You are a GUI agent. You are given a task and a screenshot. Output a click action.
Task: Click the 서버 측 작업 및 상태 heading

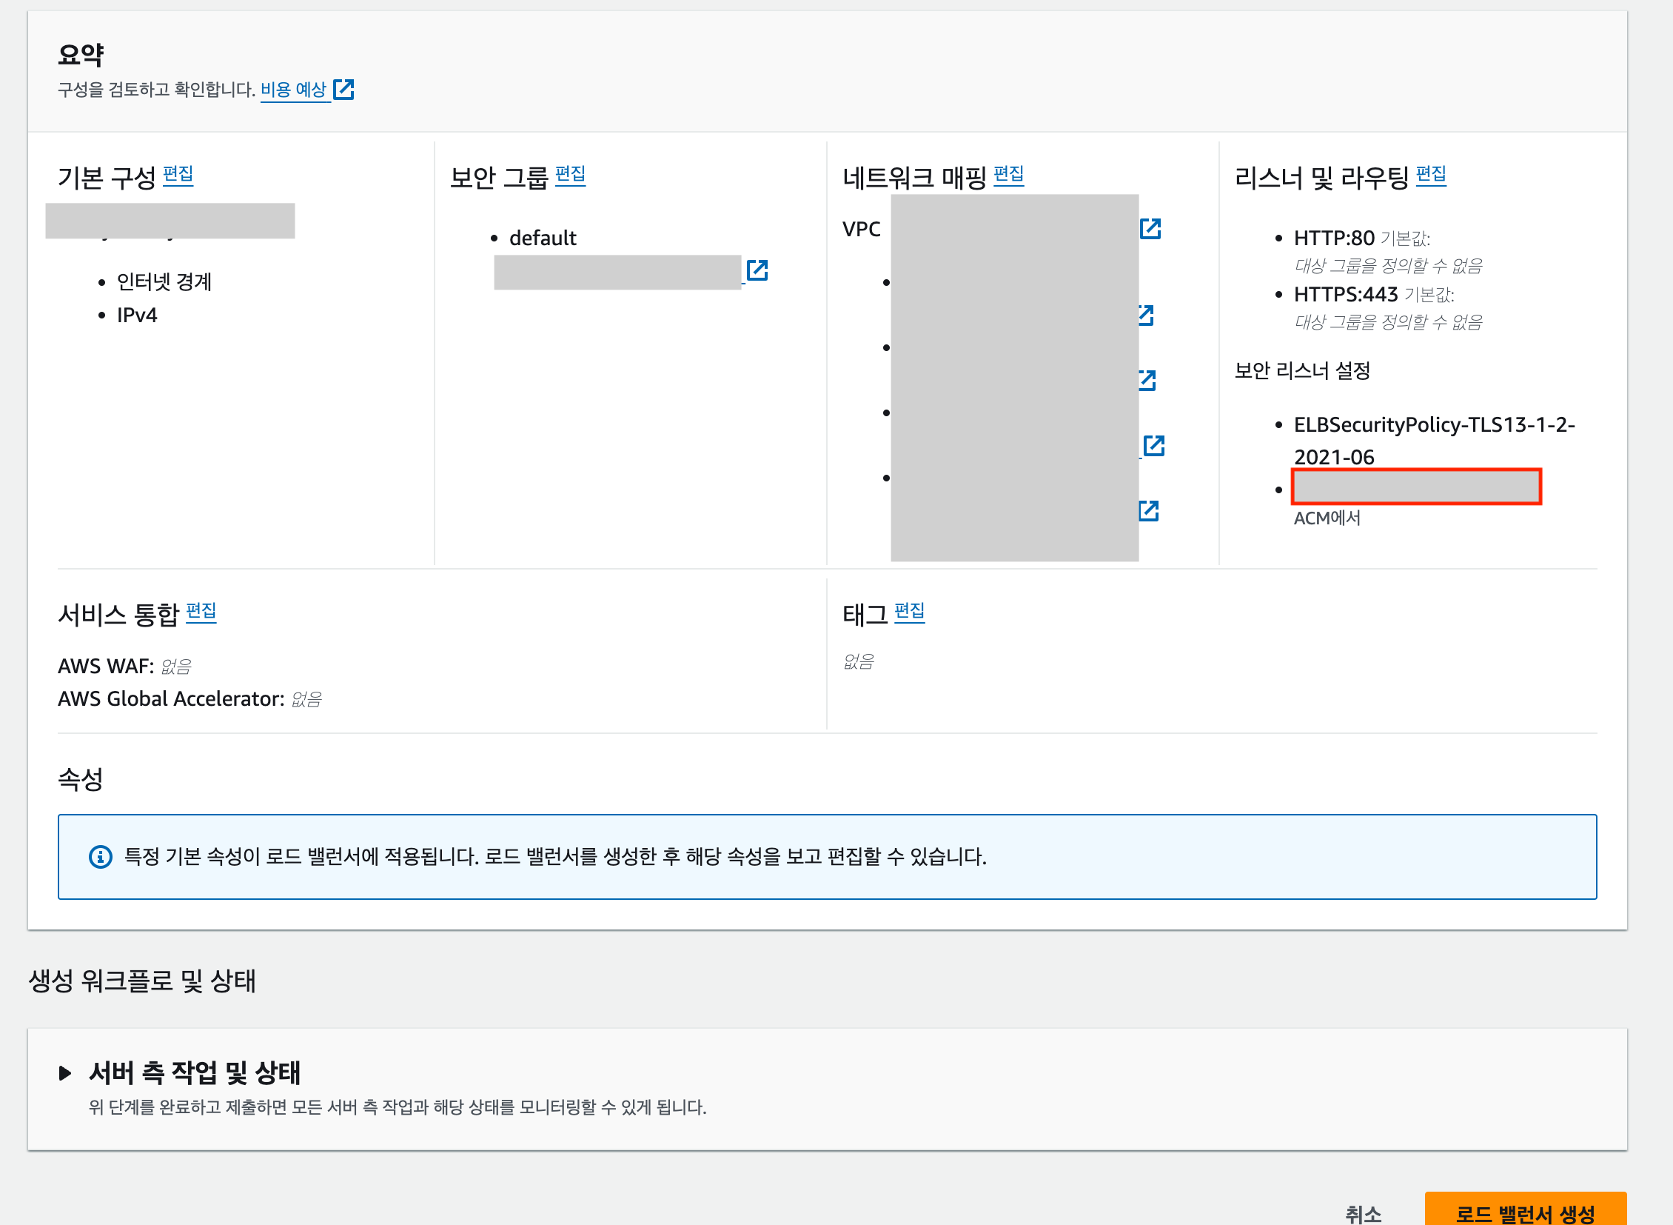coord(194,1072)
